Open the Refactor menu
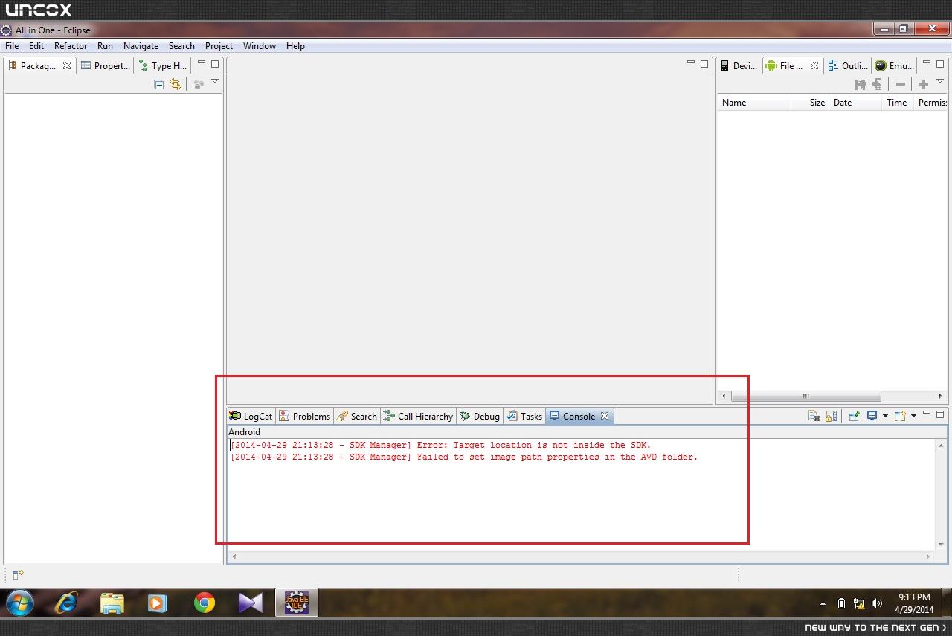952x636 pixels. pyautogui.click(x=71, y=46)
